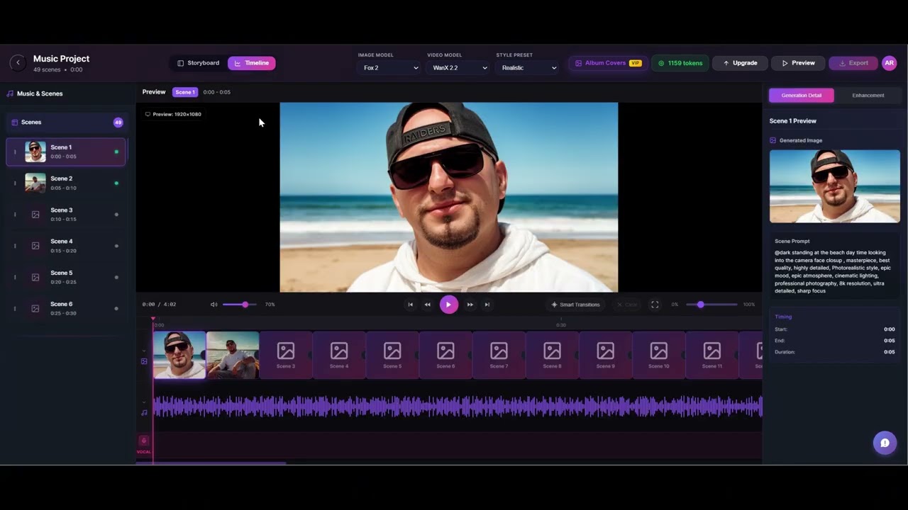
Task: Toggle Scene 3 gray status dot
Action: [x=116, y=215]
